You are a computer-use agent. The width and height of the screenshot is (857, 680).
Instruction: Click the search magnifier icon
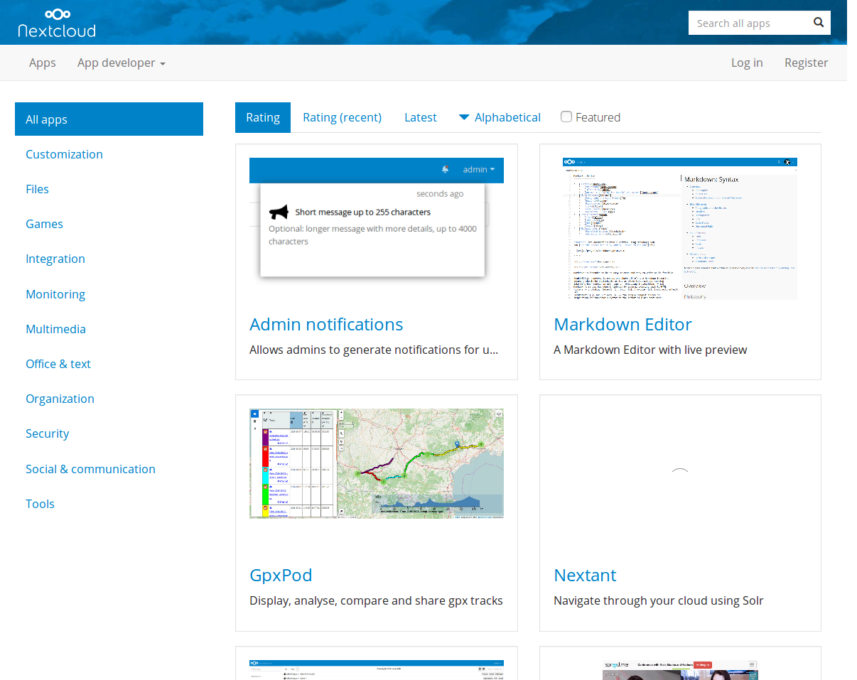(819, 22)
